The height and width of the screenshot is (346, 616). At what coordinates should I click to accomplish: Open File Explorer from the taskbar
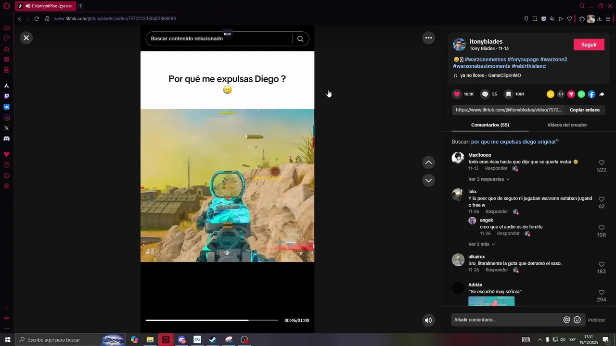[x=150, y=340]
